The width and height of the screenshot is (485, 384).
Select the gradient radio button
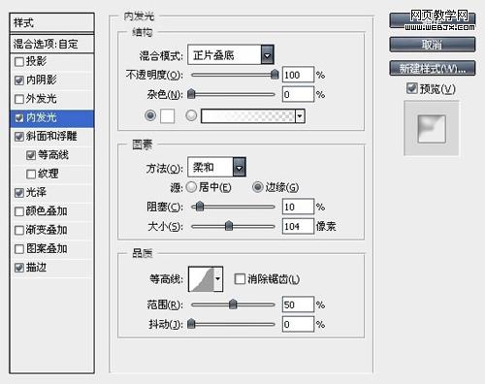pyautogui.click(x=191, y=115)
